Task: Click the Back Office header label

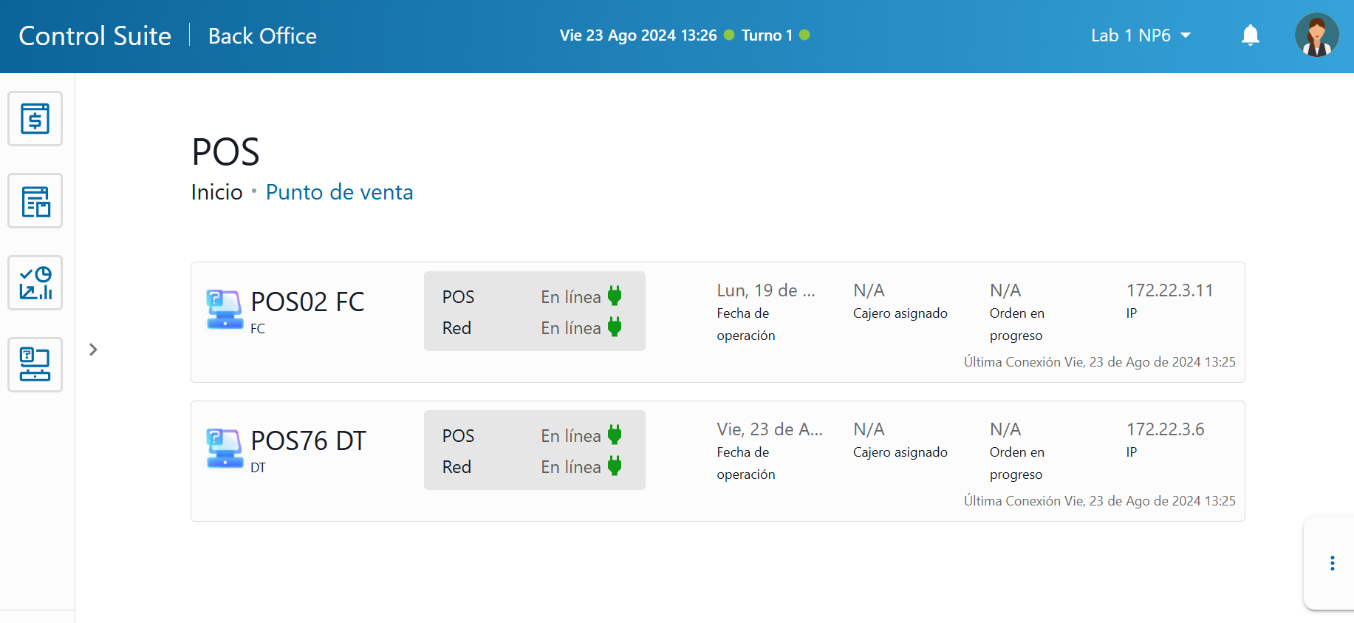Action: pos(262,35)
